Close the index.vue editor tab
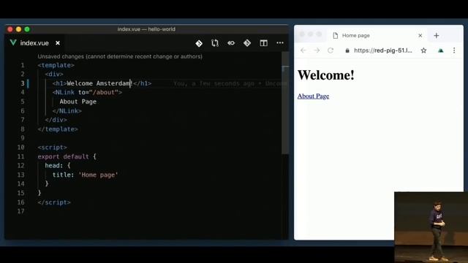 click(58, 43)
